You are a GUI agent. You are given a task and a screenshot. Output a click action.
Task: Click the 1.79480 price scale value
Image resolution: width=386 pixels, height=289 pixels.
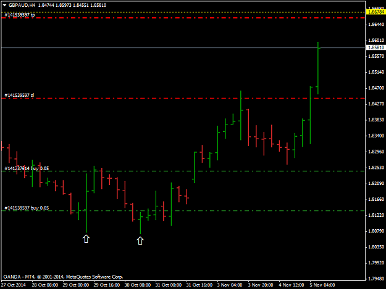[376, 279]
